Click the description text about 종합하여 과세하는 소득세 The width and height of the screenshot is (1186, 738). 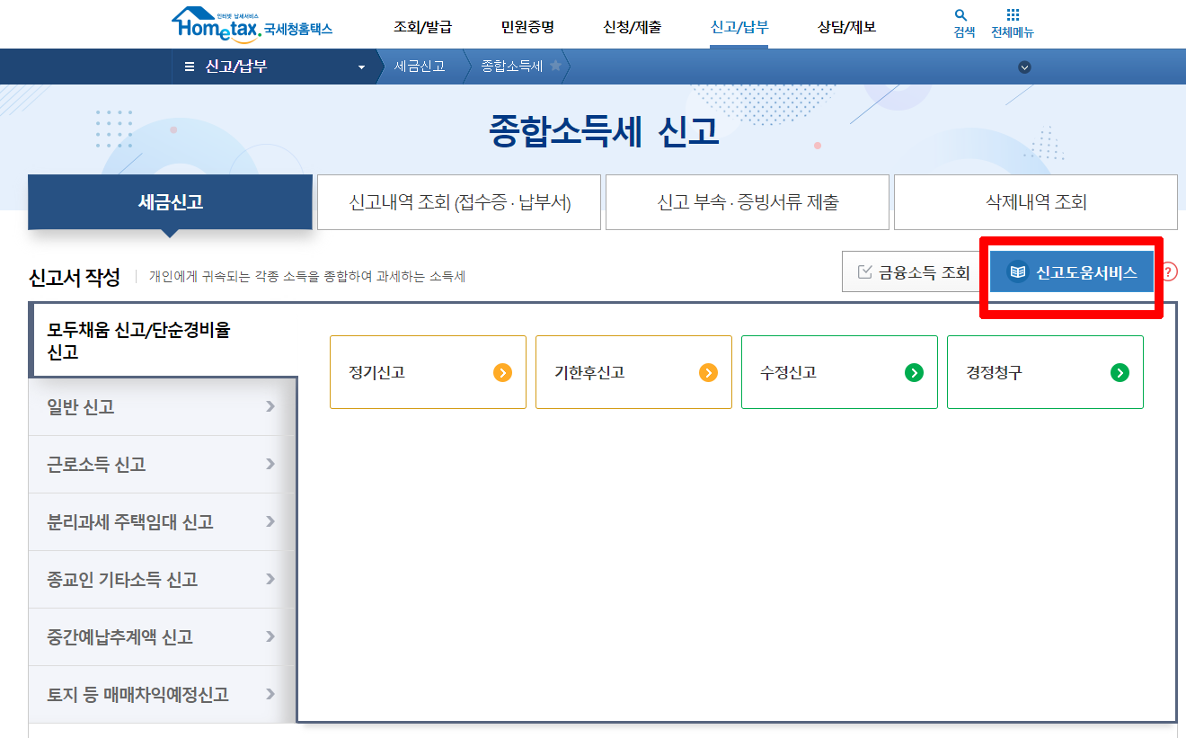[x=307, y=277]
